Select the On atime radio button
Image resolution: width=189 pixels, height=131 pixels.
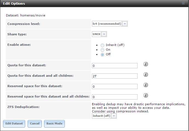[x=103, y=50]
